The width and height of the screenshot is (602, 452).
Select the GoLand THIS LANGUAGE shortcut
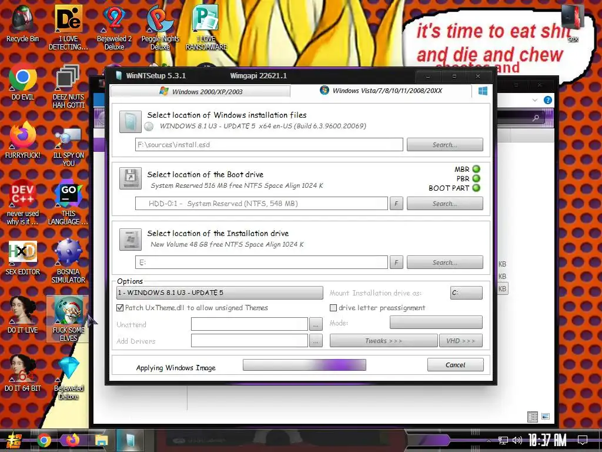click(x=68, y=201)
